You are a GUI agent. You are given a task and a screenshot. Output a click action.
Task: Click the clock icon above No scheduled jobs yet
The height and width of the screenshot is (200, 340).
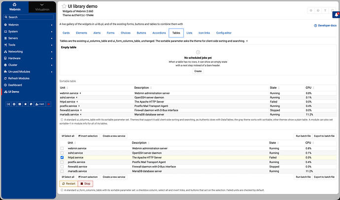(198, 52)
